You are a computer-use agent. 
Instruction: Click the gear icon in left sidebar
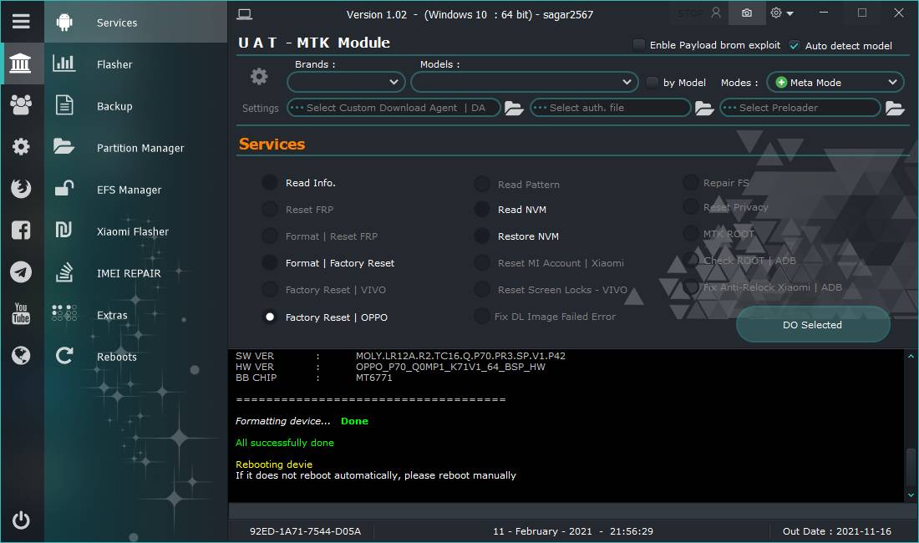pos(21,146)
